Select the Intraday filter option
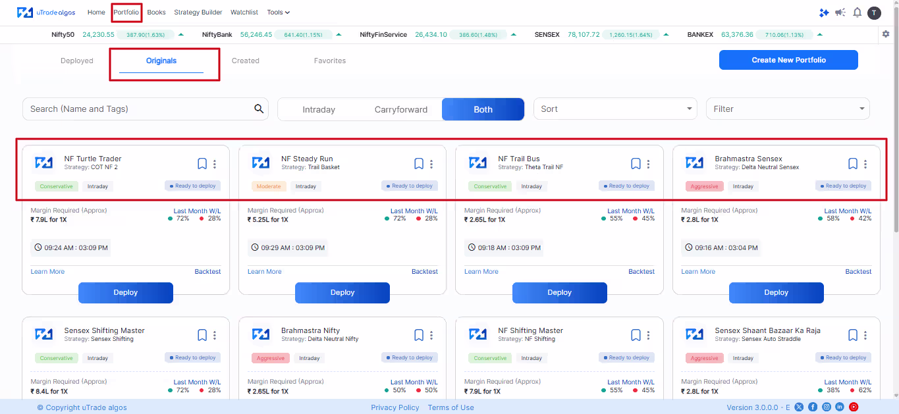This screenshot has height=414, width=899. tap(319, 109)
